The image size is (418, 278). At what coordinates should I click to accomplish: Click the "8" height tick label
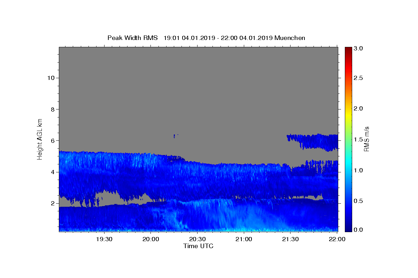[52, 109]
